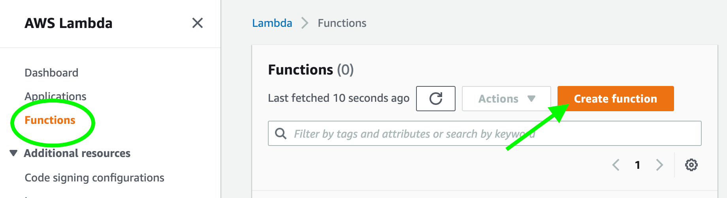Click the AWS Lambda sidebar title
Viewport: 727px width, 198px height.
pyautogui.click(x=68, y=23)
